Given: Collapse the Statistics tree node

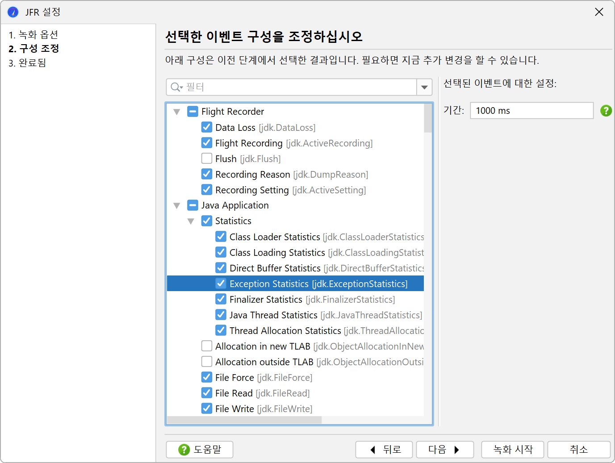Looking at the screenshot, I should [x=191, y=221].
